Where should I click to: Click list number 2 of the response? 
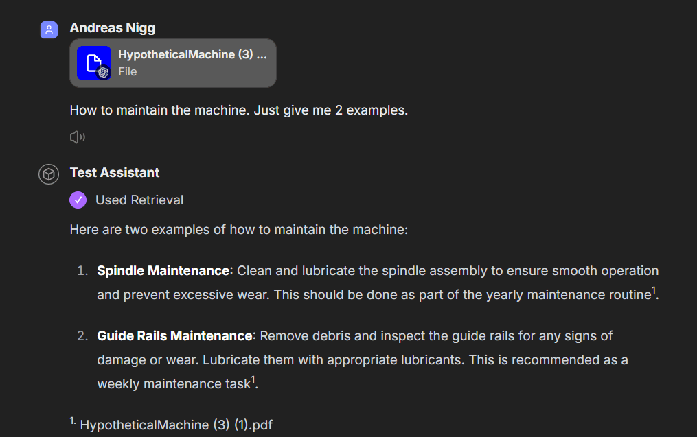[x=82, y=335]
